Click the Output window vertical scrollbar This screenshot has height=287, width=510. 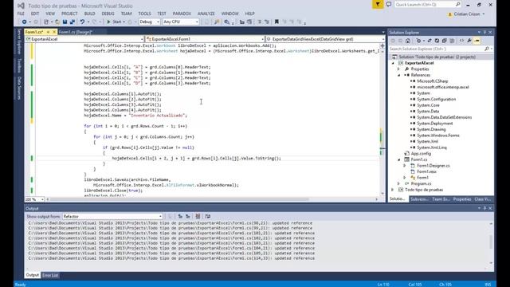(491, 243)
